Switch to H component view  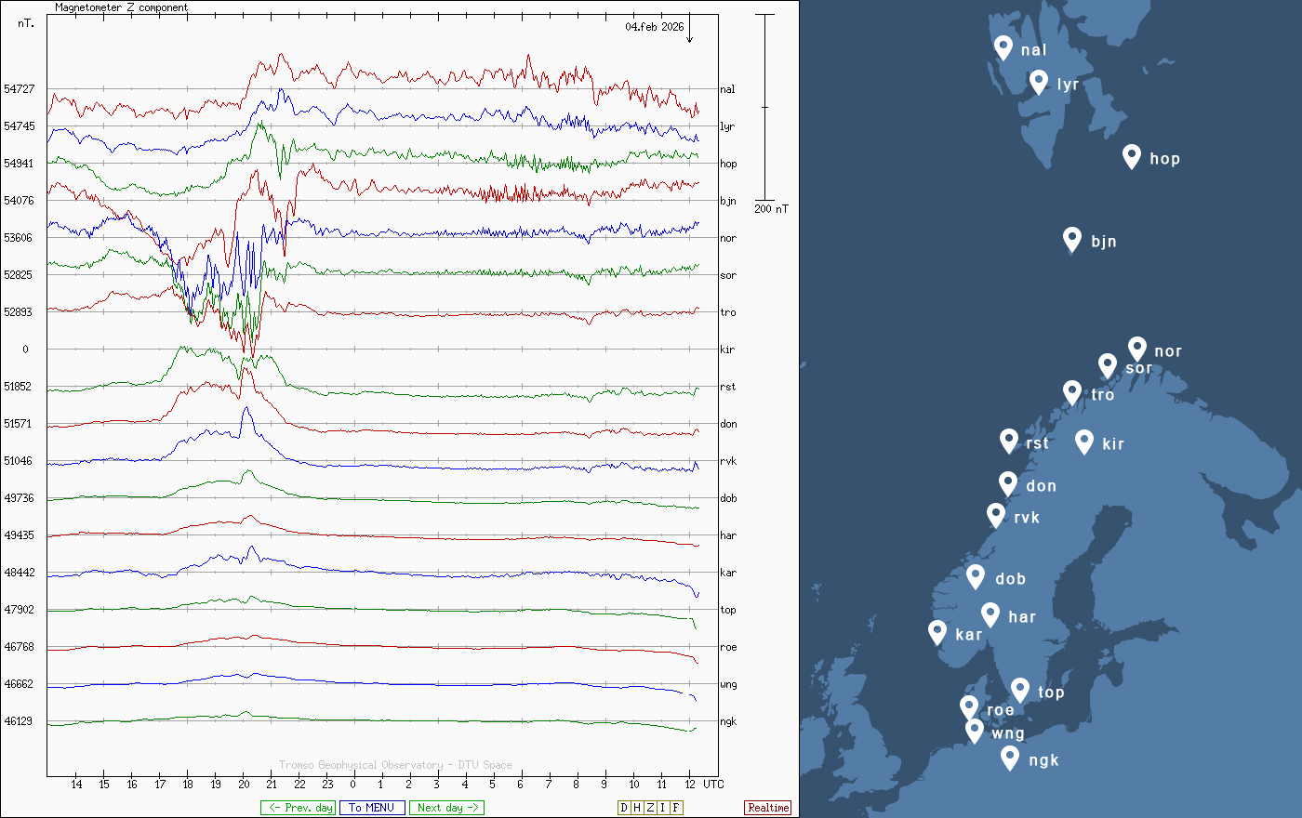[x=637, y=808]
